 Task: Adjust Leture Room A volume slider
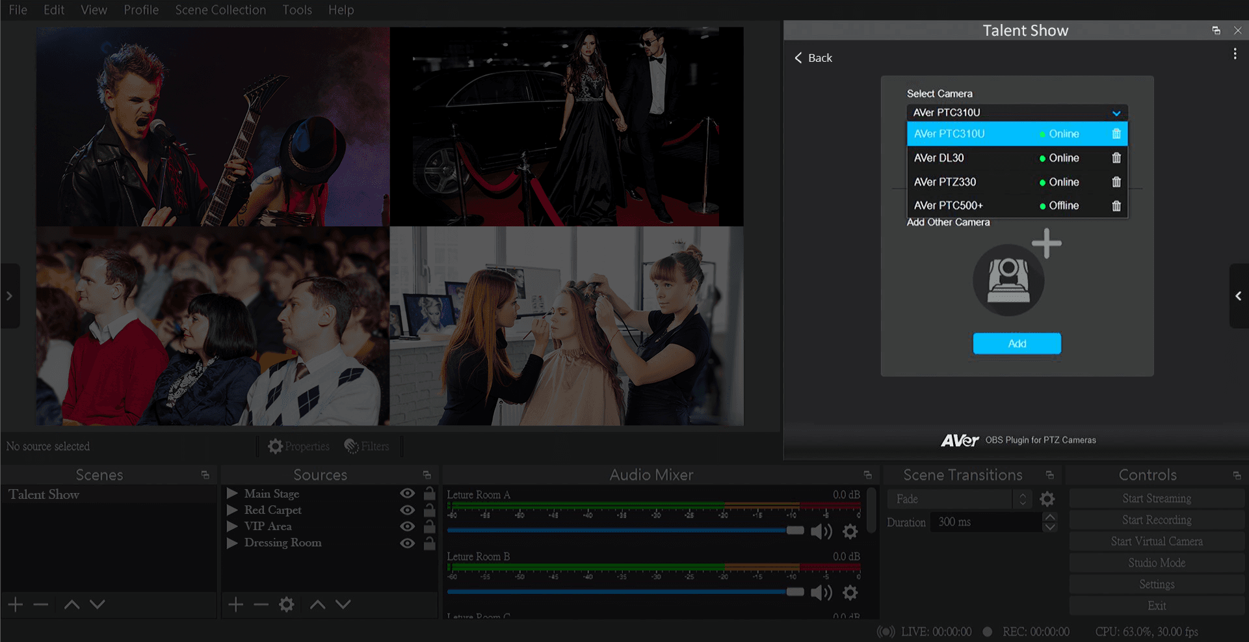[x=795, y=531]
